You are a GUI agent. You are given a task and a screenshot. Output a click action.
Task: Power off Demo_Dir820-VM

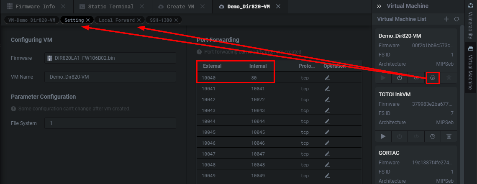click(x=400, y=78)
